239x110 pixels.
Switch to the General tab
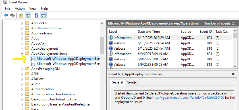(117, 82)
